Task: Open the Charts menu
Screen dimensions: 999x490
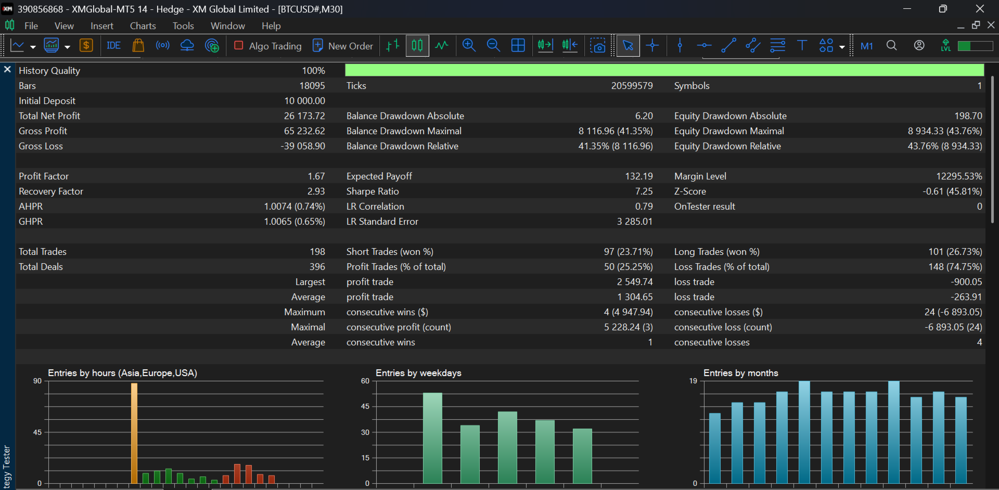Action: click(143, 25)
